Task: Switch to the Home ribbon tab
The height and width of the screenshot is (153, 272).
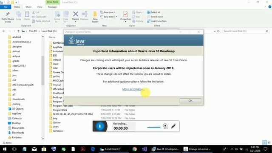Action: pos(17,7)
